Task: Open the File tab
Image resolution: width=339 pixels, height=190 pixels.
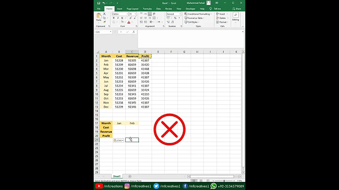Action: pyautogui.click(x=99, y=8)
